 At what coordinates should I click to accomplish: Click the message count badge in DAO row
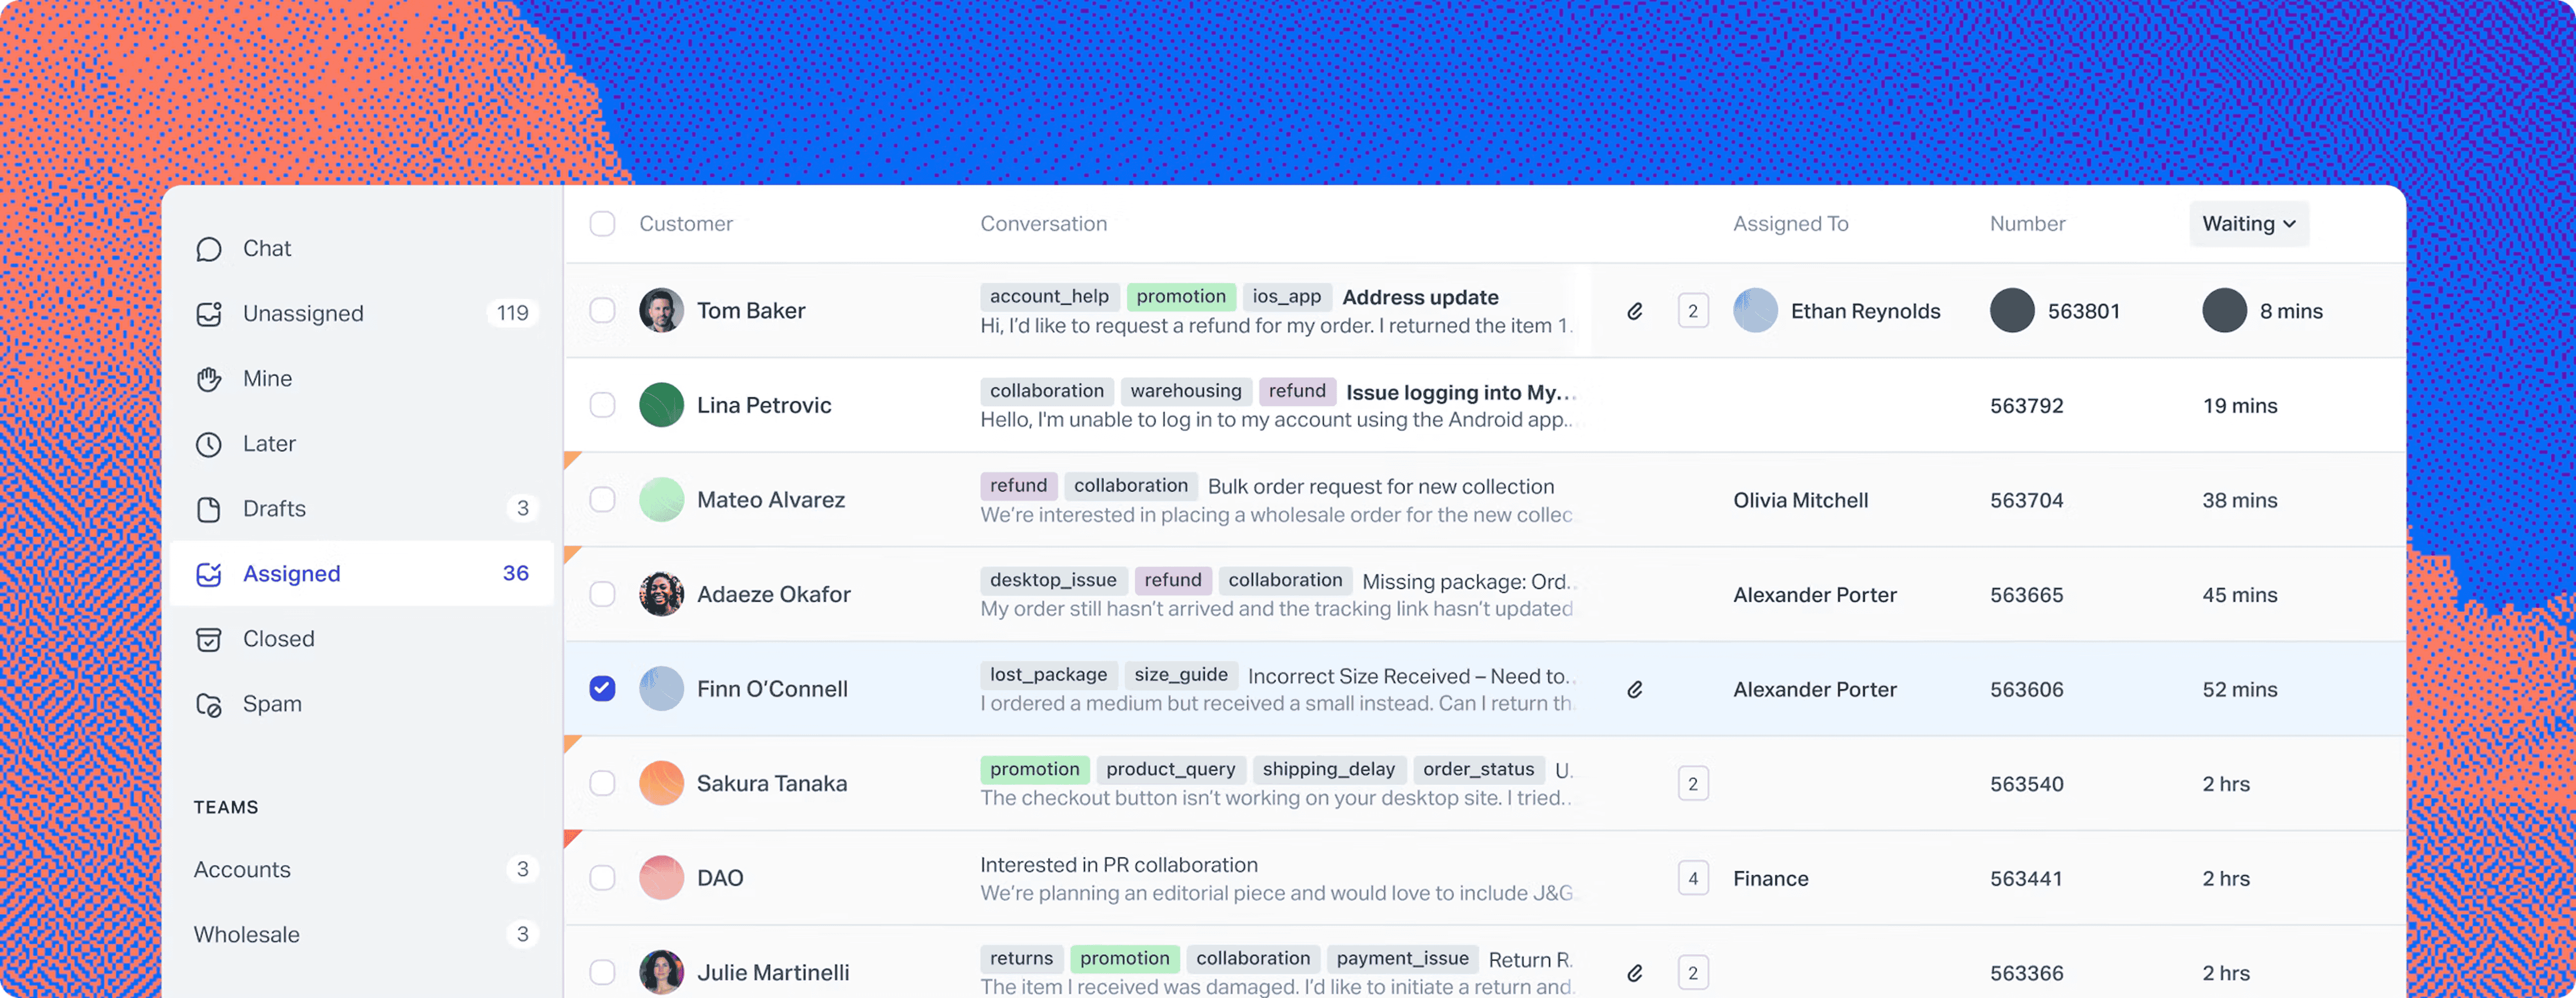[x=1693, y=878]
